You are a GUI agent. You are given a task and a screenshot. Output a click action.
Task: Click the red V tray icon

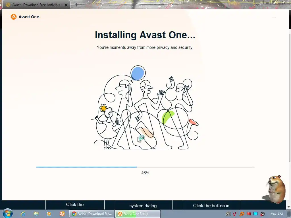[x=234, y=214]
